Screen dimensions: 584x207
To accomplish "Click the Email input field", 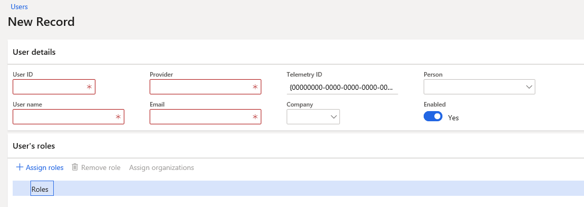I will click(x=200, y=117).
